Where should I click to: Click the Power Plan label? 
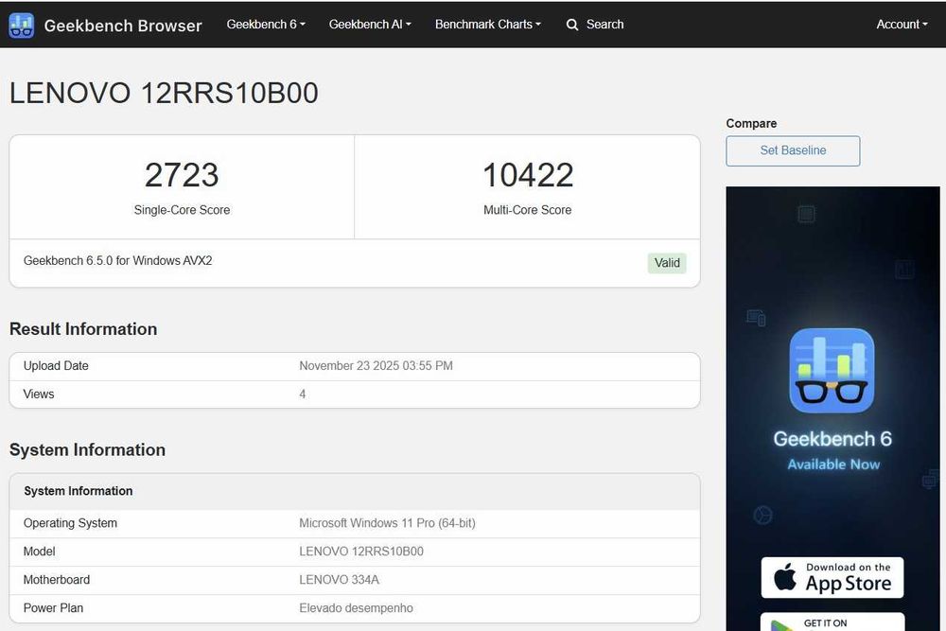coord(53,608)
